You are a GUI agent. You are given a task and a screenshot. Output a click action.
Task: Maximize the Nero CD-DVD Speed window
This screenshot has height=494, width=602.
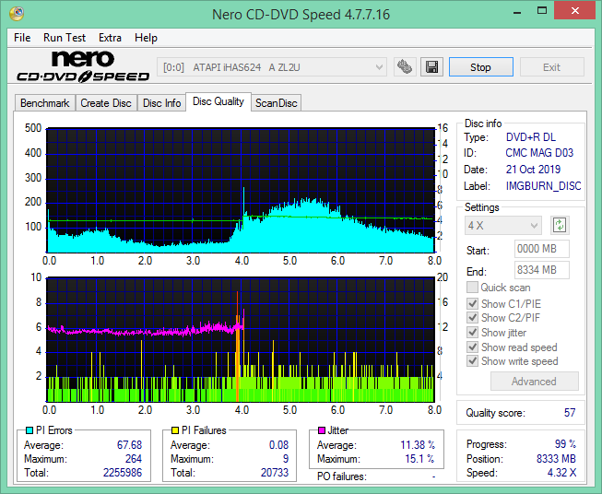coord(542,11)
